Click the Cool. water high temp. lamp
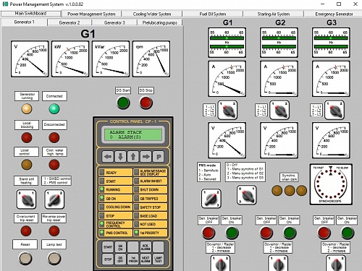 [54, 165]
